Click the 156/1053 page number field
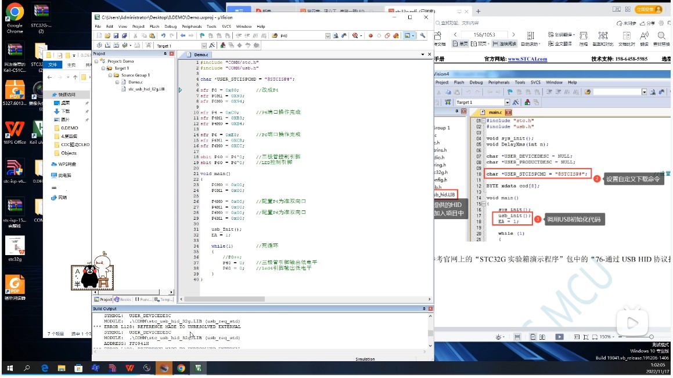 (x=484, y=34)
